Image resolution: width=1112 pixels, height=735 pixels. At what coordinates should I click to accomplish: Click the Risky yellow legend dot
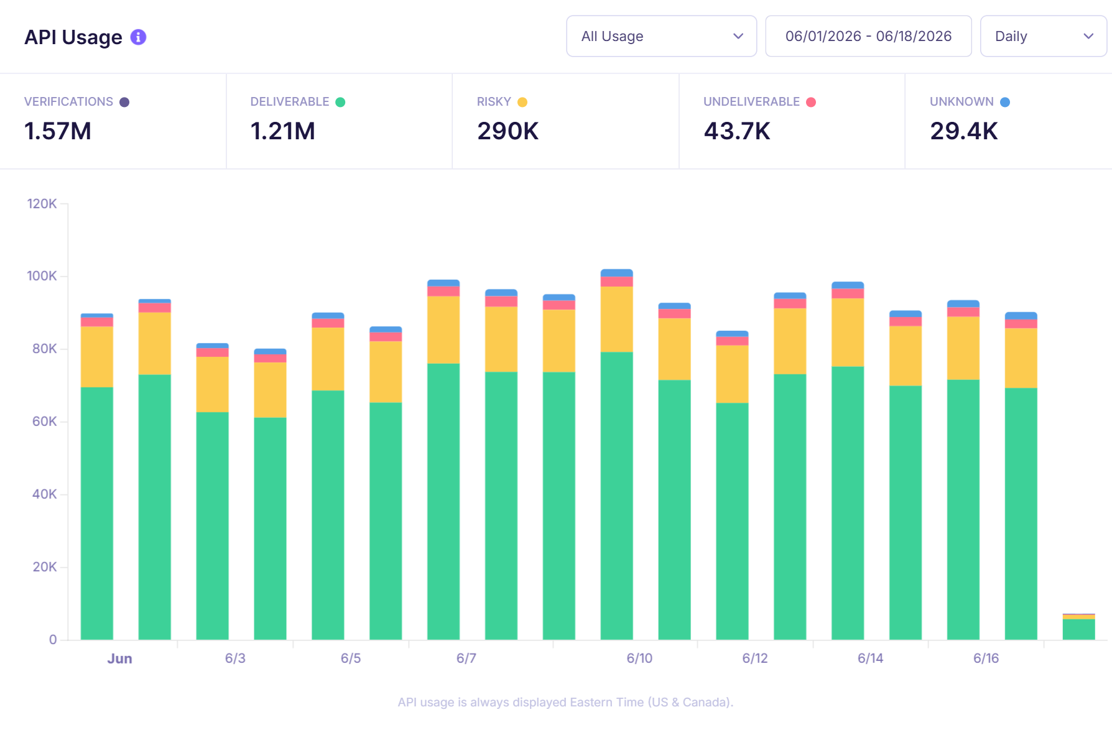[522, 102]
